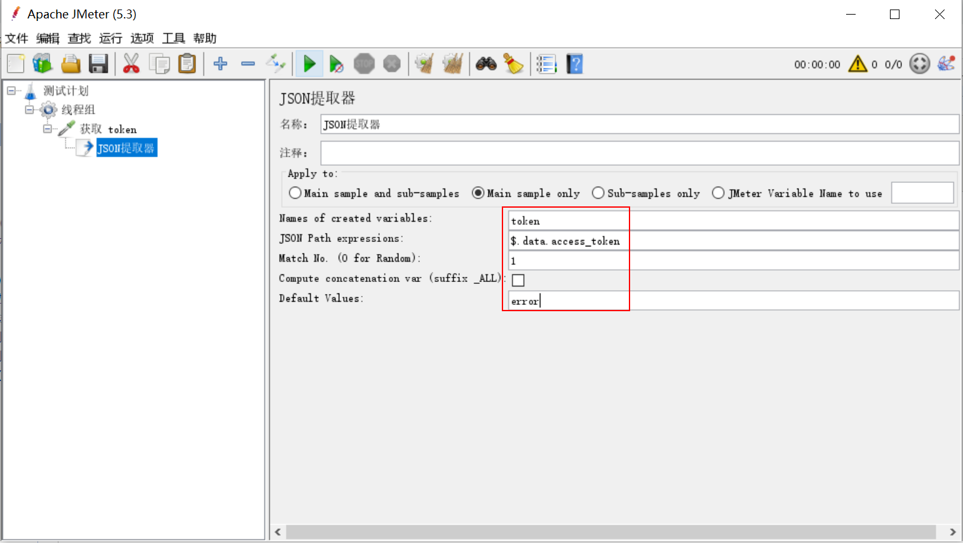The width and height of the screenshot is (963, 543).
Task: Select 'Sub-samples only' radio option
Action: 598,193
